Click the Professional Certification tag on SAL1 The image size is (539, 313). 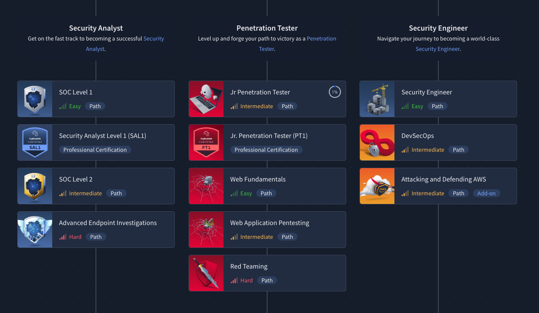(95, 150)
